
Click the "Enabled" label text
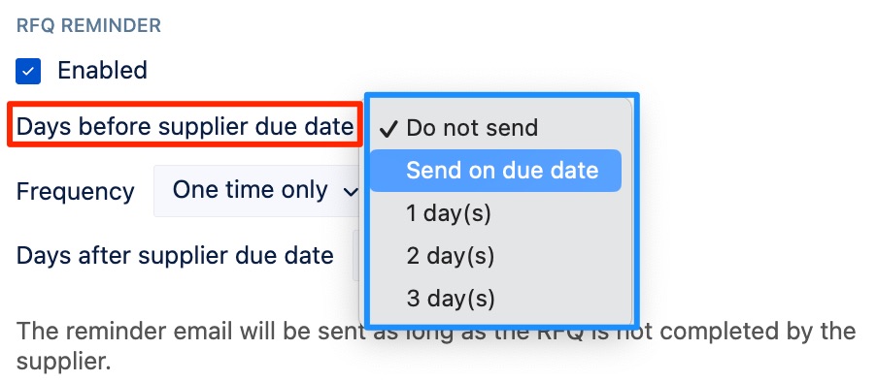[x=102, y=71]
